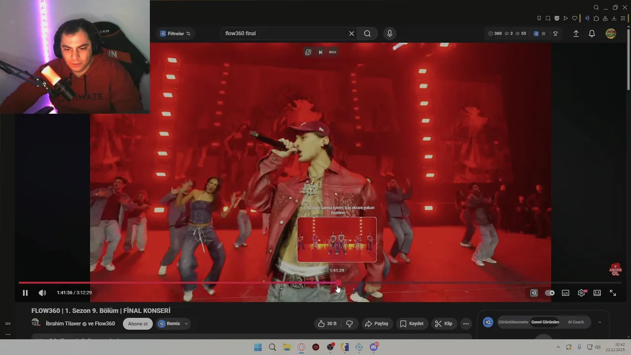Open the upload video icon
Viewport: 631px width, 355px height.
576,34
